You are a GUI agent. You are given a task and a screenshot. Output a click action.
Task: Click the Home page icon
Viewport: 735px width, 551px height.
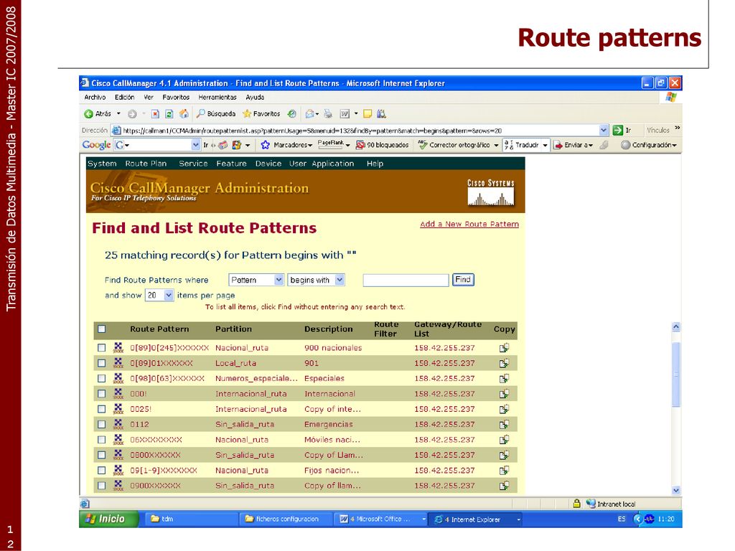[184, 114]
